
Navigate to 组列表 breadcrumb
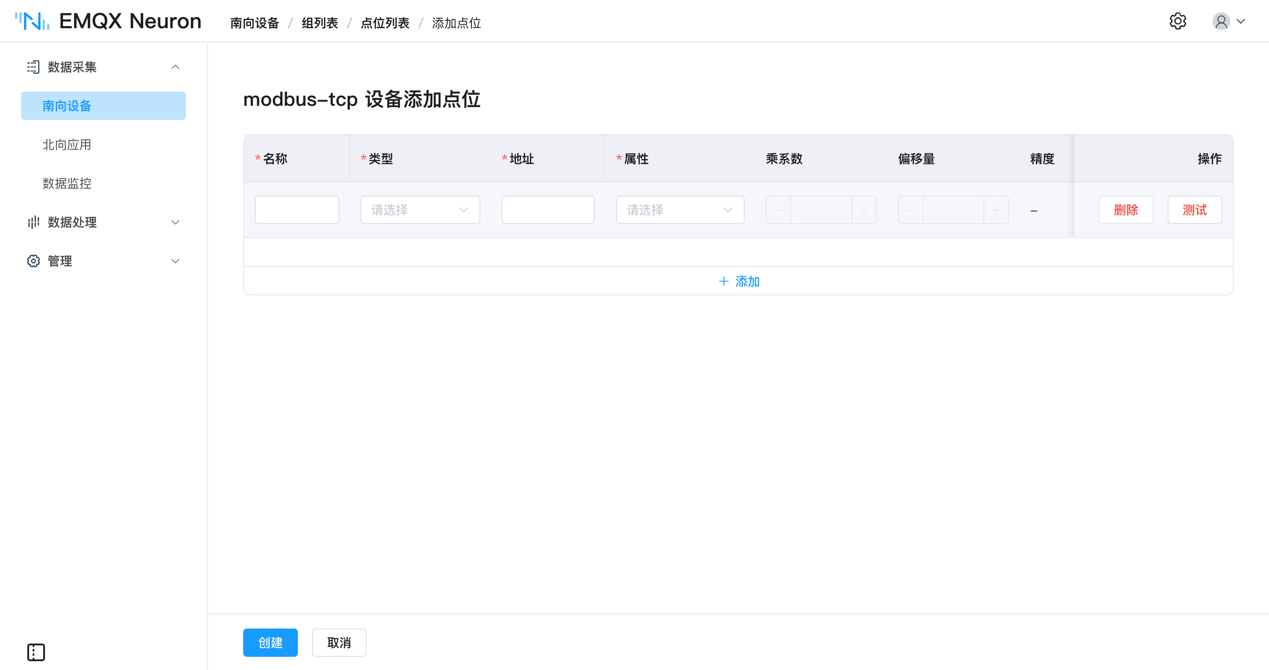pyautogui.click(x=320, y=23)
